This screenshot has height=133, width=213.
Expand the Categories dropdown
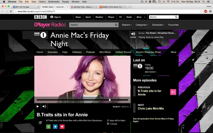point(142,25)
